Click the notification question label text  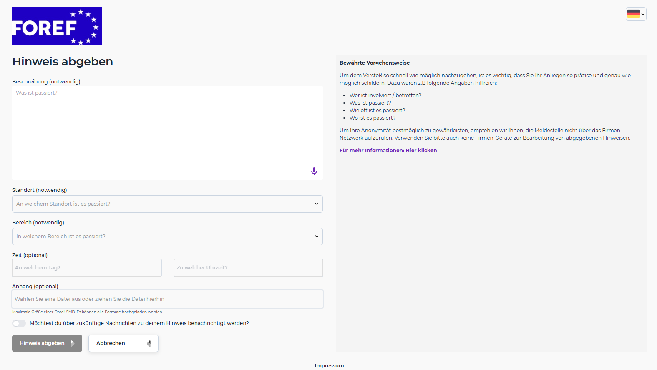pos(139,323)
